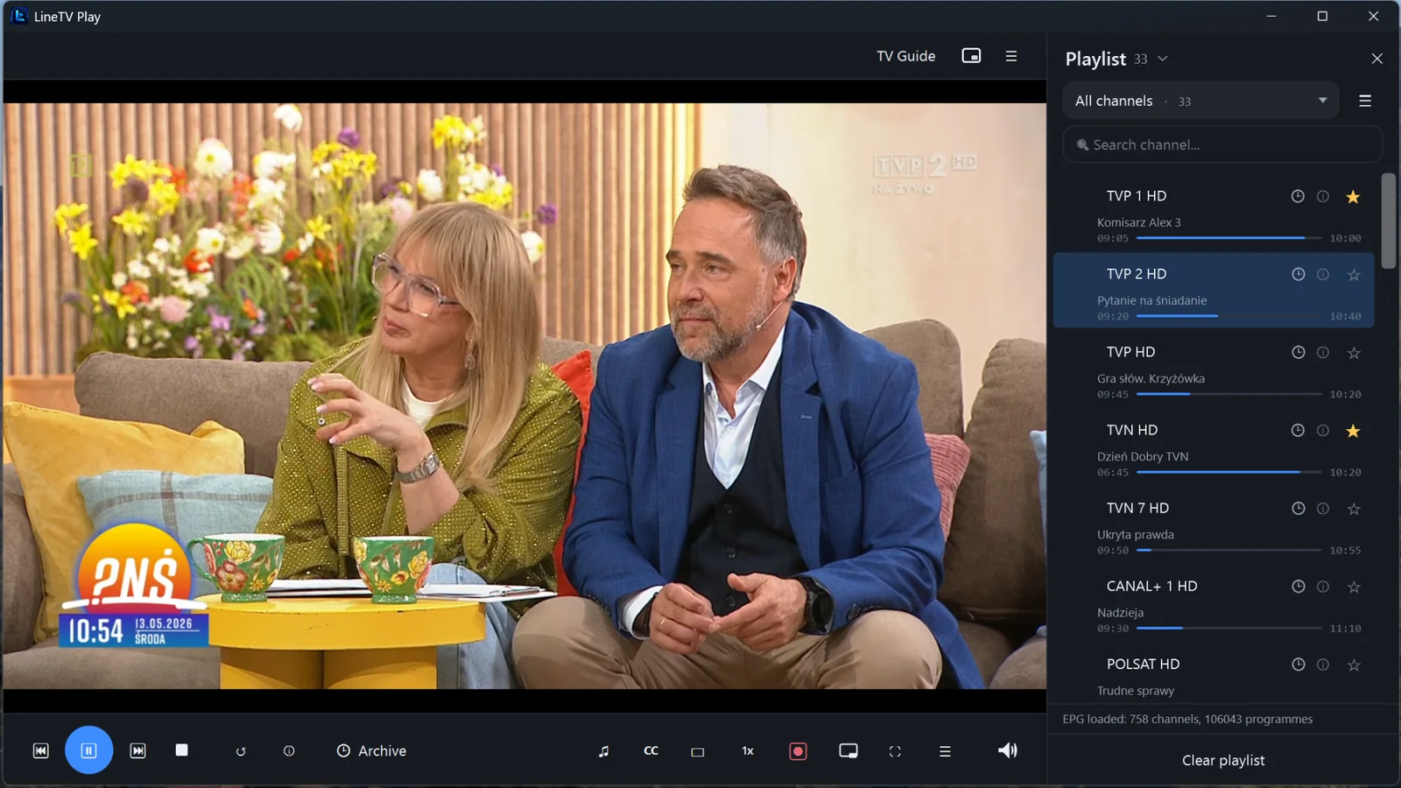Open archive for TVP HD
This screenshot has width=1401, height=788.
tap(1298, 352)
